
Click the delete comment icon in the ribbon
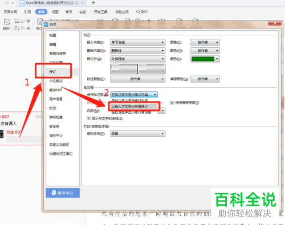click(7, 22)
